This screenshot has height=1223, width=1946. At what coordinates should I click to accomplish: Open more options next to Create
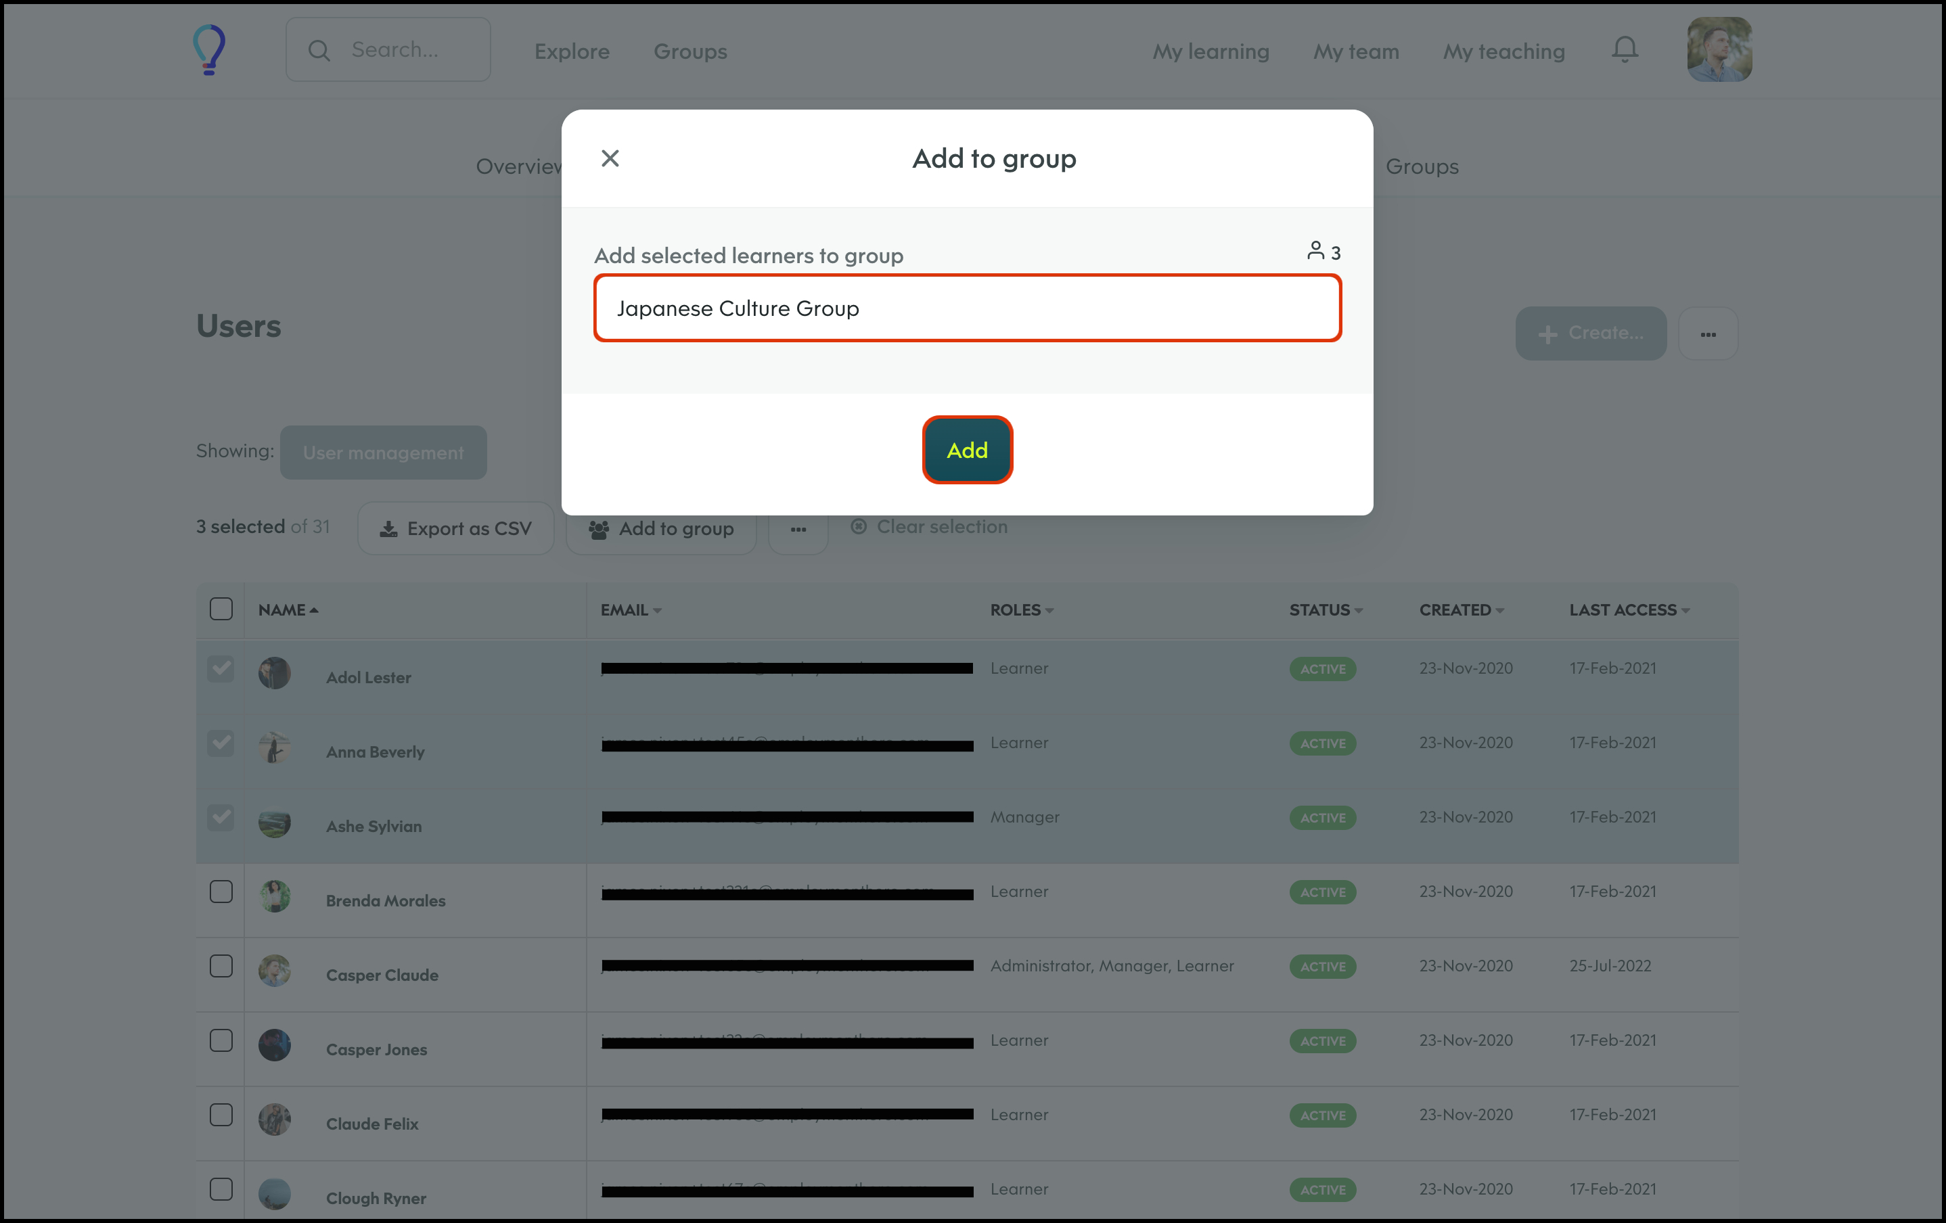pyautogui.click(x=1708, y=333)
